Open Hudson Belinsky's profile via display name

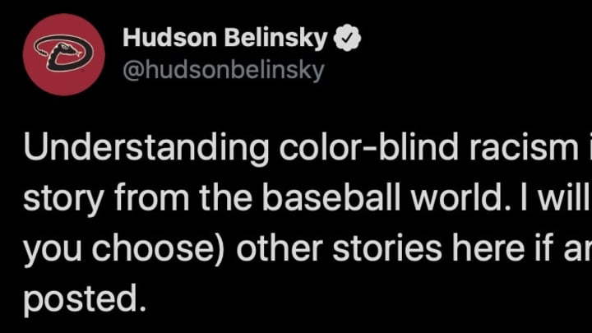(x=225, y=38)
